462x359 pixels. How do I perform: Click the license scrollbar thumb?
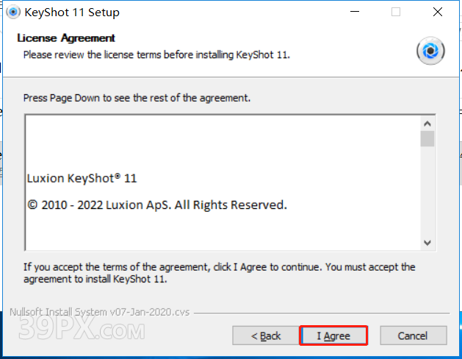[x=427, y=139]
